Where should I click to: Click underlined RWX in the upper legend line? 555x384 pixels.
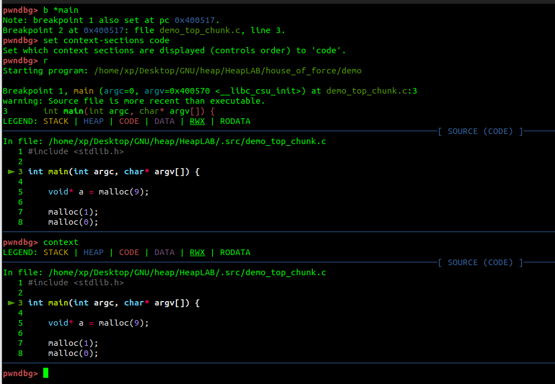(197, 121)
